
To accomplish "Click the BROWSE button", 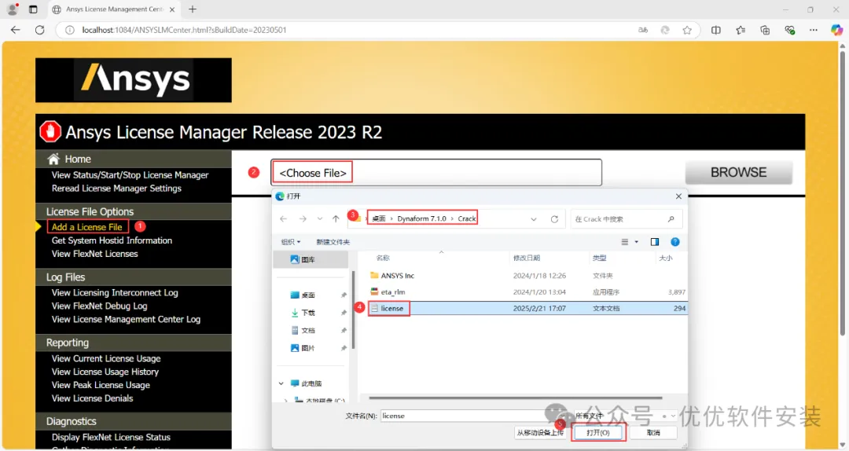I will click(x=738, y=173).
